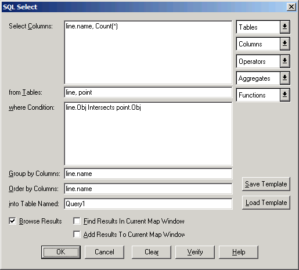Open the Tables dropdown arrow

point(284,27)
